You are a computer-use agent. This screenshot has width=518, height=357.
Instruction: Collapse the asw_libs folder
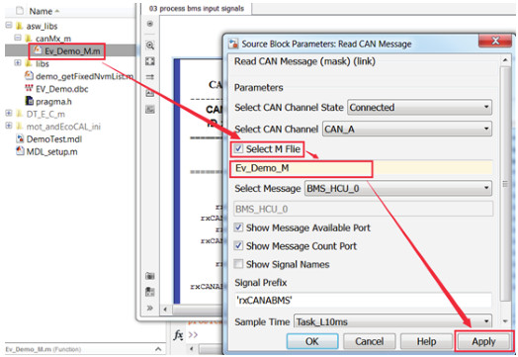point(9,25)
